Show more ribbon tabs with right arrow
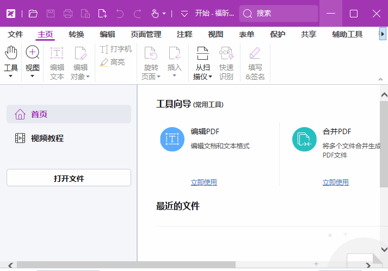388x271 pixels. point(383,34)
